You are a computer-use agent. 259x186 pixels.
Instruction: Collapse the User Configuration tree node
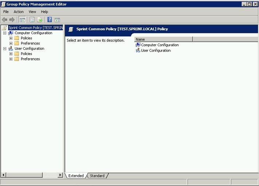(x=5, y=49)
